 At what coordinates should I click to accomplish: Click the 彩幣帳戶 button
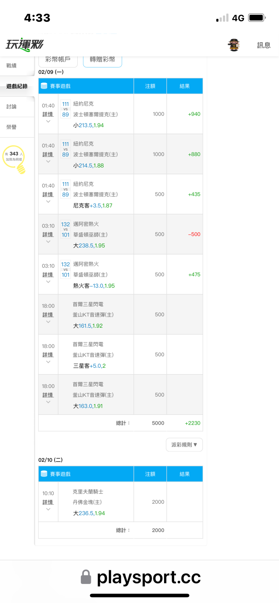(58, 60)
